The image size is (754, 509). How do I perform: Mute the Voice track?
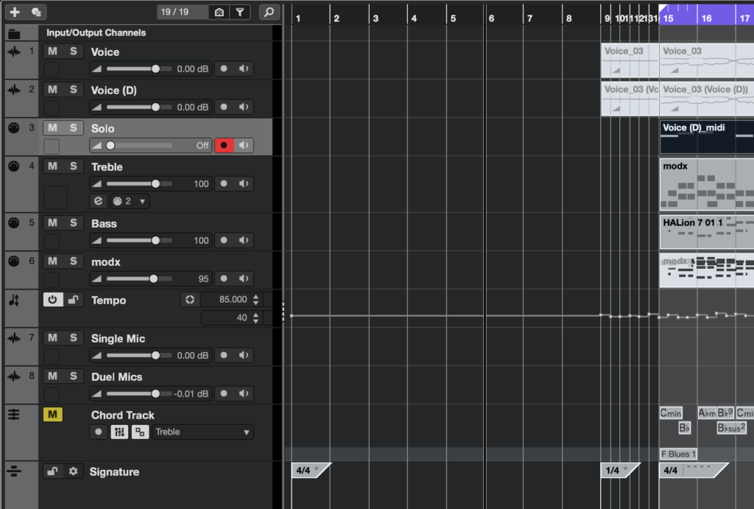(52, 51)
